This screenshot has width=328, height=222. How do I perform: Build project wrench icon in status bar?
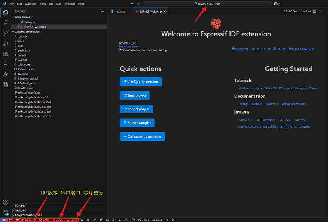95,220
